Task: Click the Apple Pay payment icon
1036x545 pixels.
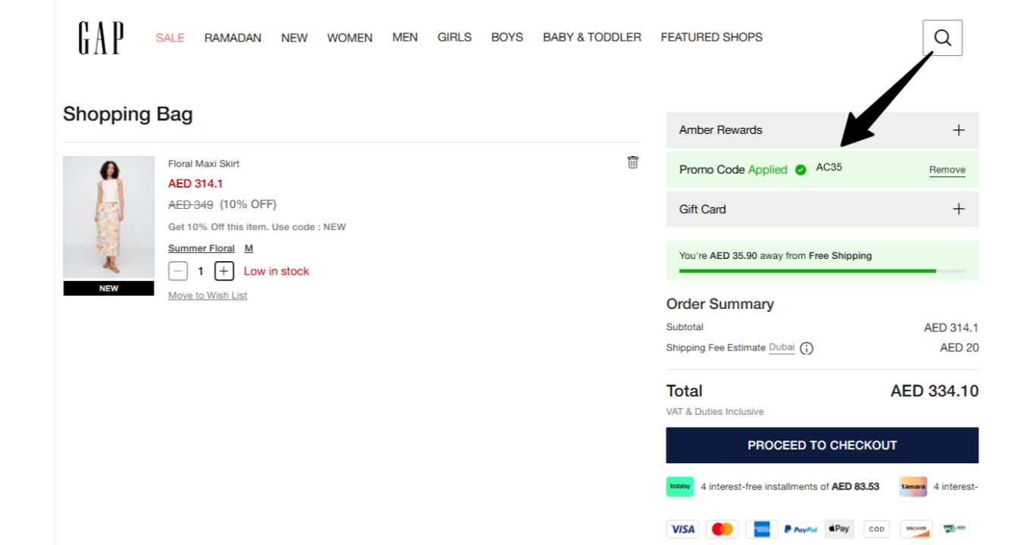Action: pos(838,529)
